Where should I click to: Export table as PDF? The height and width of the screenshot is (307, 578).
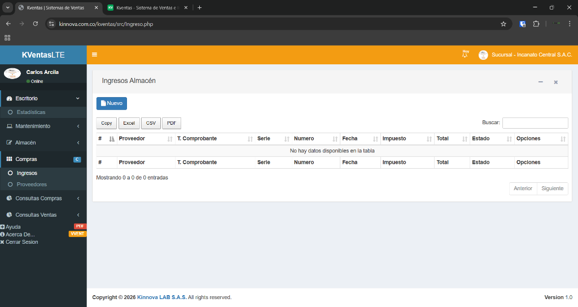[172, 123]
